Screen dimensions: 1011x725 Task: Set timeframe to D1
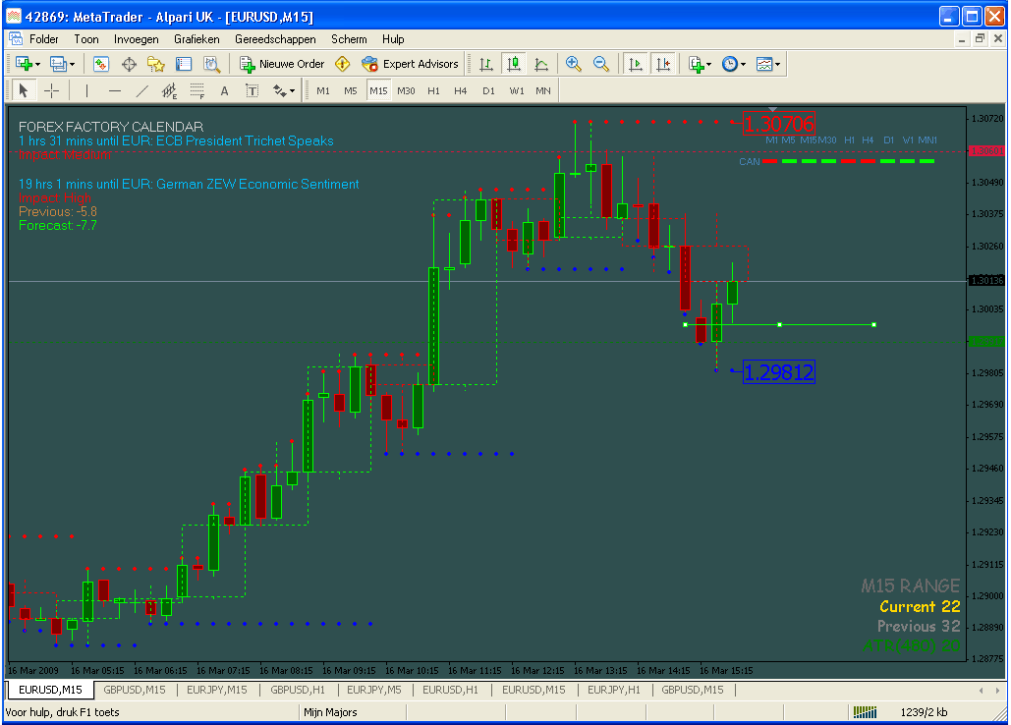click(x=488, y=90)
